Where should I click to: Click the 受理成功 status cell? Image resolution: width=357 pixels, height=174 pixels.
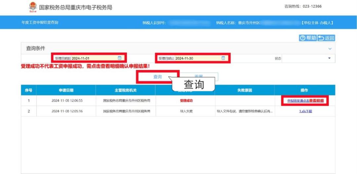click(x=185, y=101)
